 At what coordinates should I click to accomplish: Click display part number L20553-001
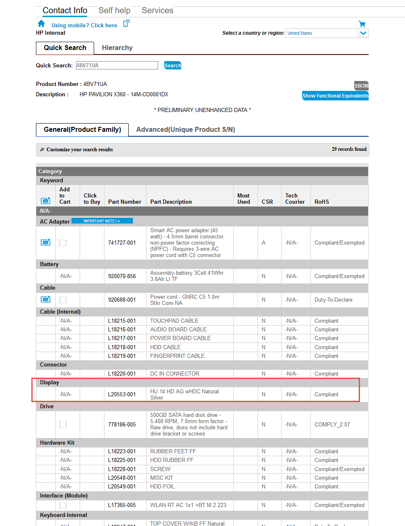coord(122,394)
